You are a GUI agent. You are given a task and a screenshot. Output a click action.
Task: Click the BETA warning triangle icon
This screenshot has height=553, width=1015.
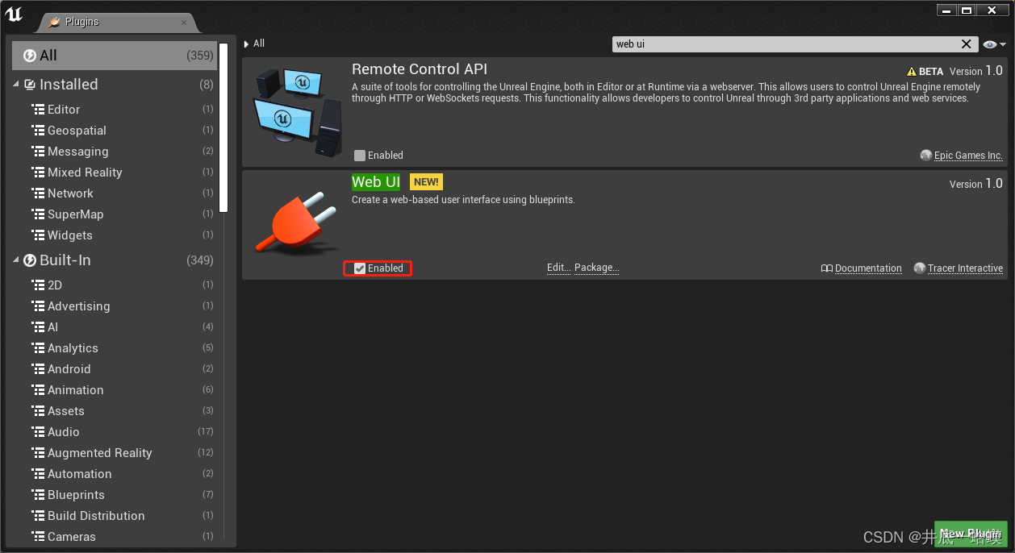[912, 72]
